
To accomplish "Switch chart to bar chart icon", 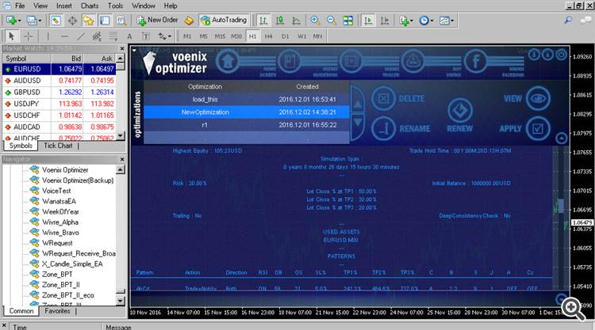I will pos(263,21).
